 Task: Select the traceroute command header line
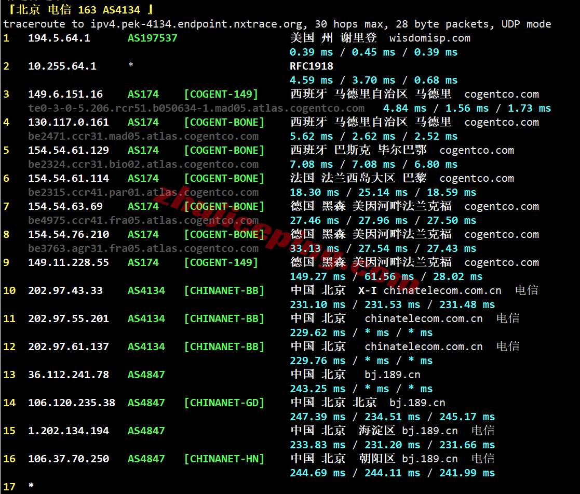277,24
